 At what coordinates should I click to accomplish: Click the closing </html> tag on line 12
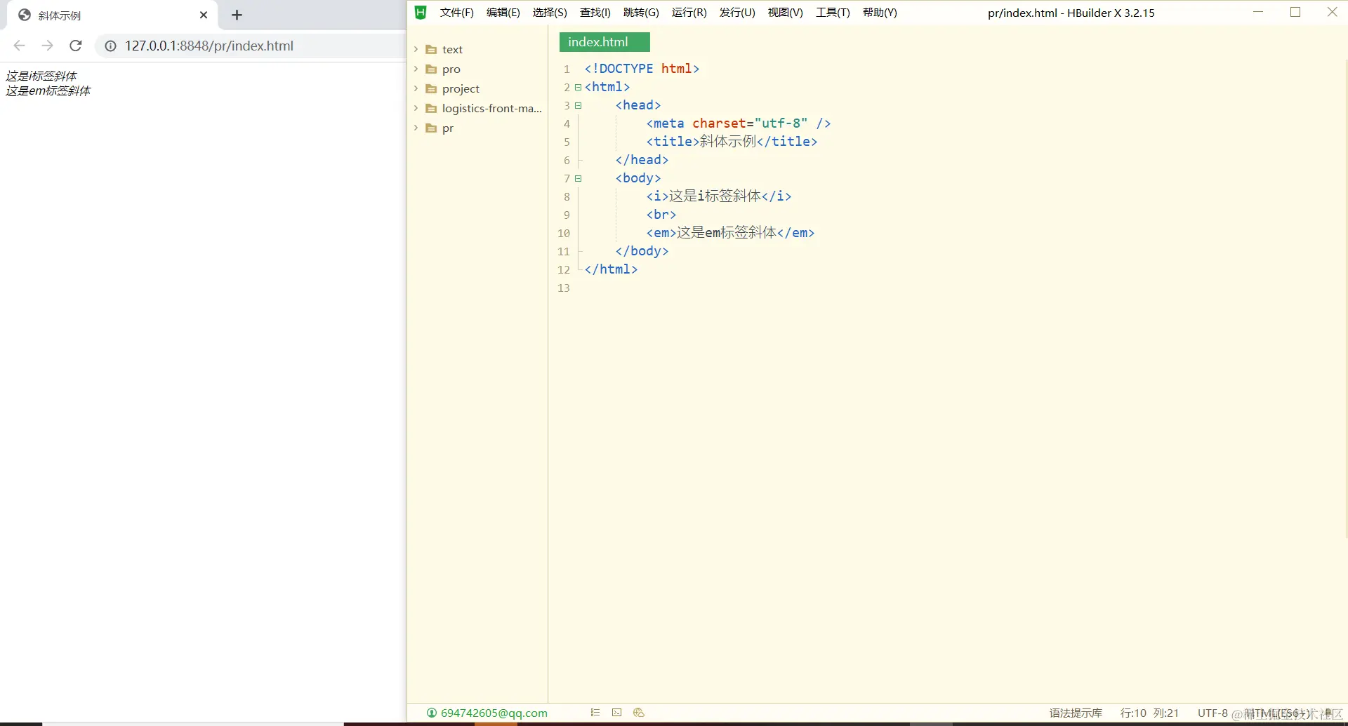tap(611, 269)
